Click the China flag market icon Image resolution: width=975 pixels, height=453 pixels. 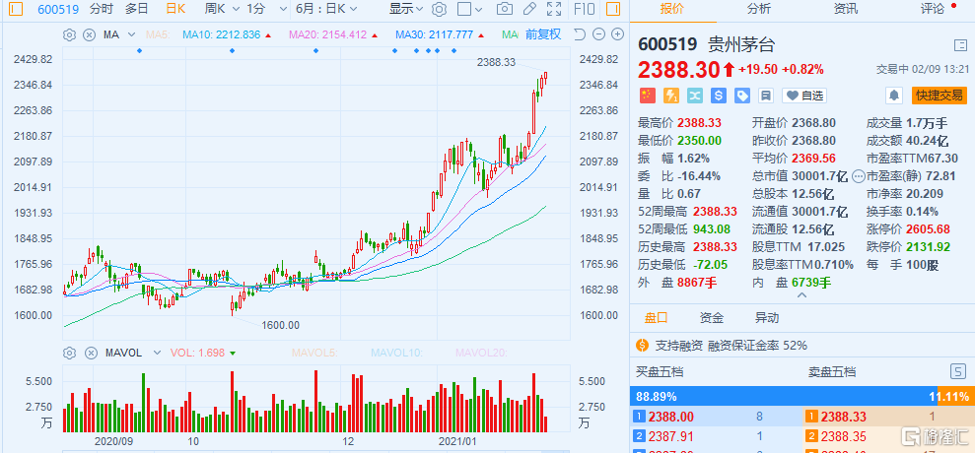(648, 96)
